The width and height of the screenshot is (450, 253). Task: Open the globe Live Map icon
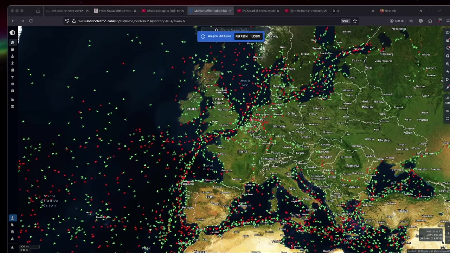[x=12, y=43]
